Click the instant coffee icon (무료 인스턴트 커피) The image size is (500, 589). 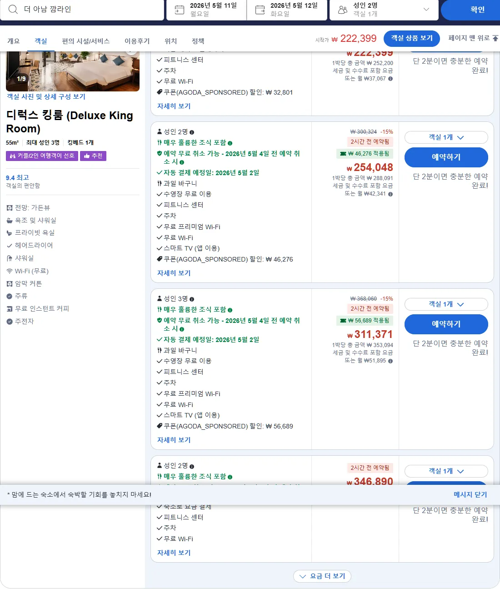coord(10,309)
